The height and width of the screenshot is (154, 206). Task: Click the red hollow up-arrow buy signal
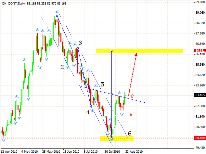click(x=132, y=96)
